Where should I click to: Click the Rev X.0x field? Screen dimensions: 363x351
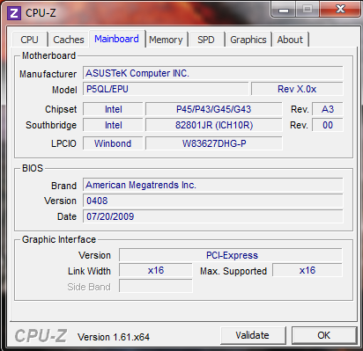pyautogui.click(x=297, y=89)
